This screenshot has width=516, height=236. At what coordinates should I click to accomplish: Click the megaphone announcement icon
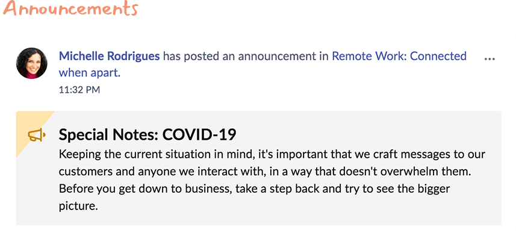point(37,135)
